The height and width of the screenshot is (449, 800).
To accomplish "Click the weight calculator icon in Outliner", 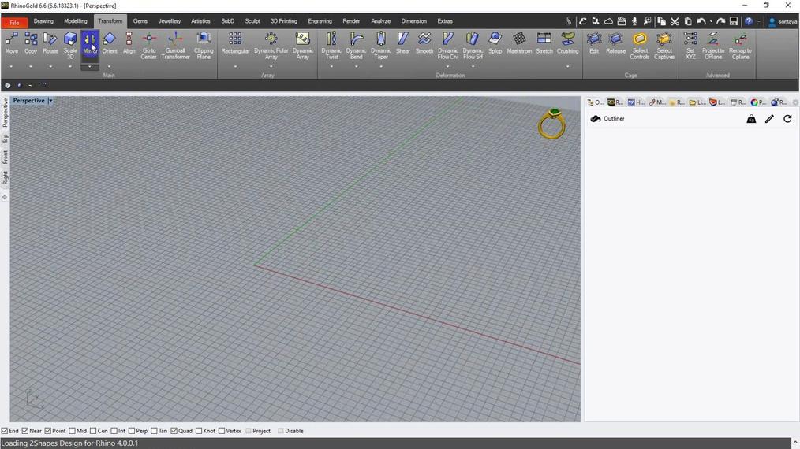I will [x=751, y=119].
